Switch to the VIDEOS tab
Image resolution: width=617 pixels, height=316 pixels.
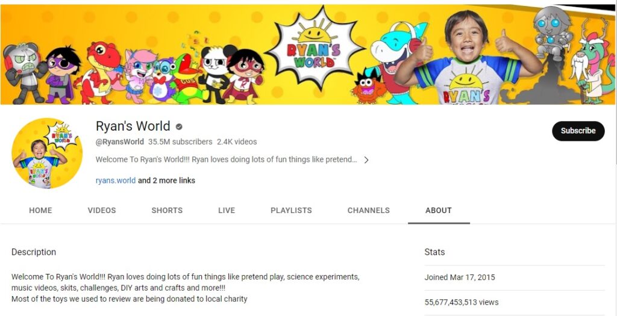pos(102,211)
